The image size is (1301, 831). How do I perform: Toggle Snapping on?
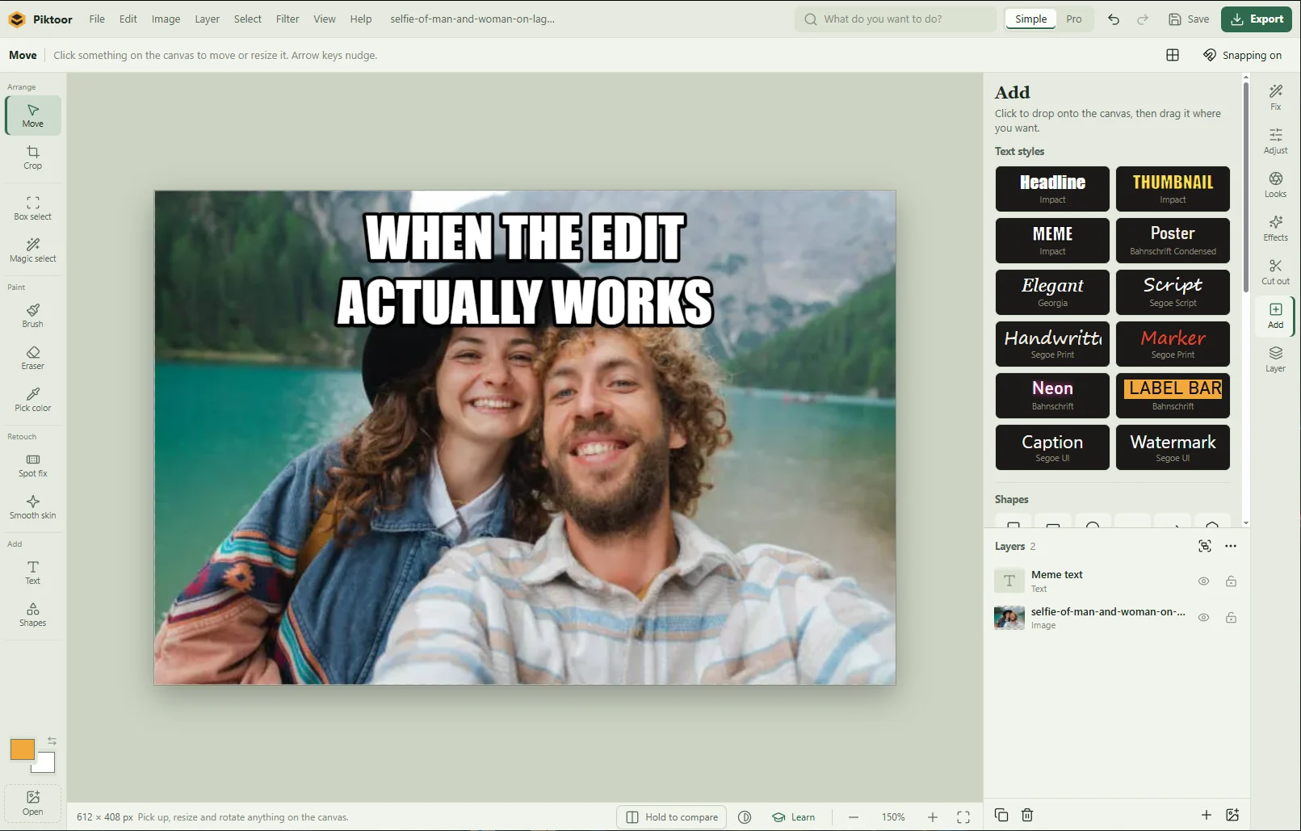coord(1242,55)
